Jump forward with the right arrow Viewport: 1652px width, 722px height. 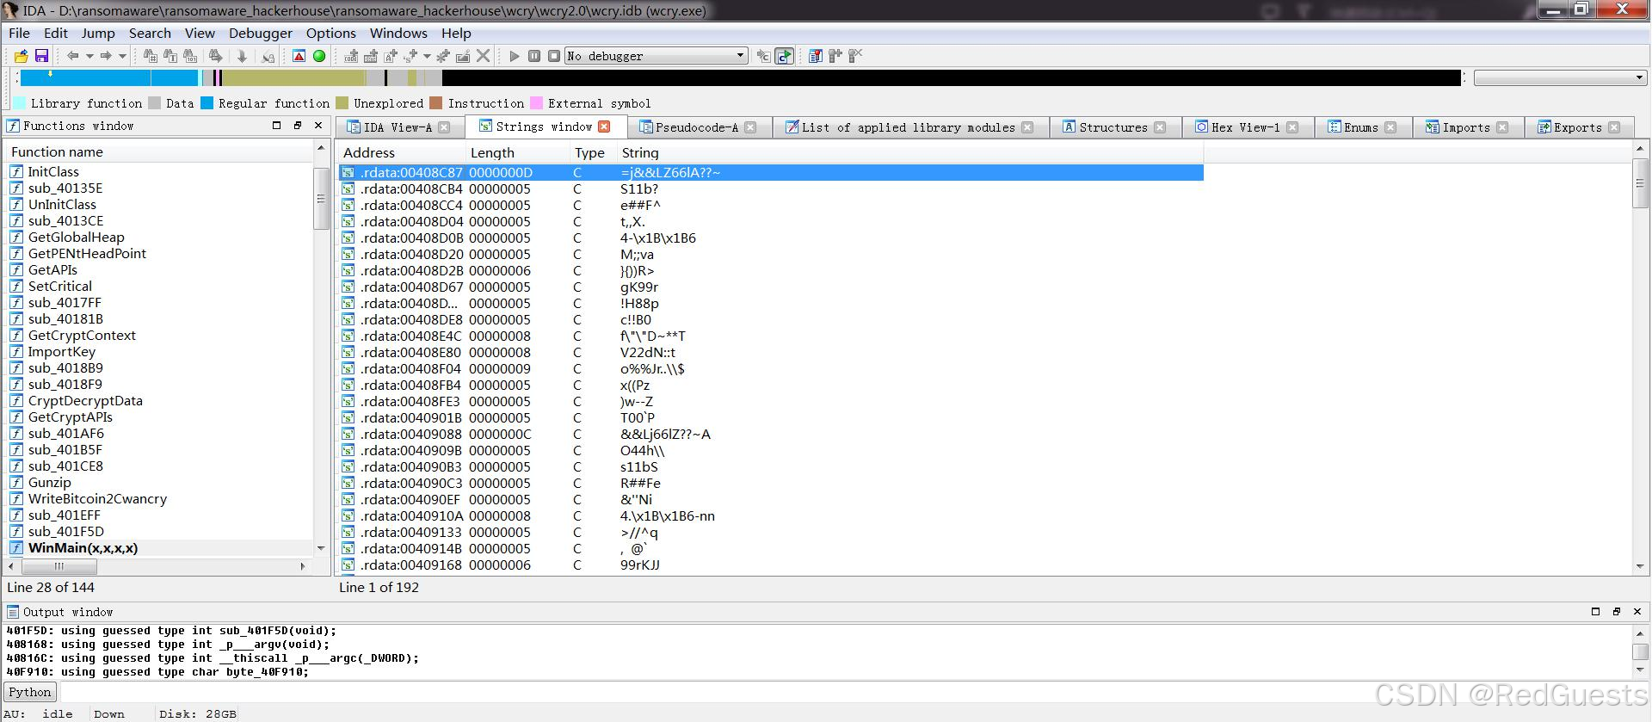tap(106, 56)
